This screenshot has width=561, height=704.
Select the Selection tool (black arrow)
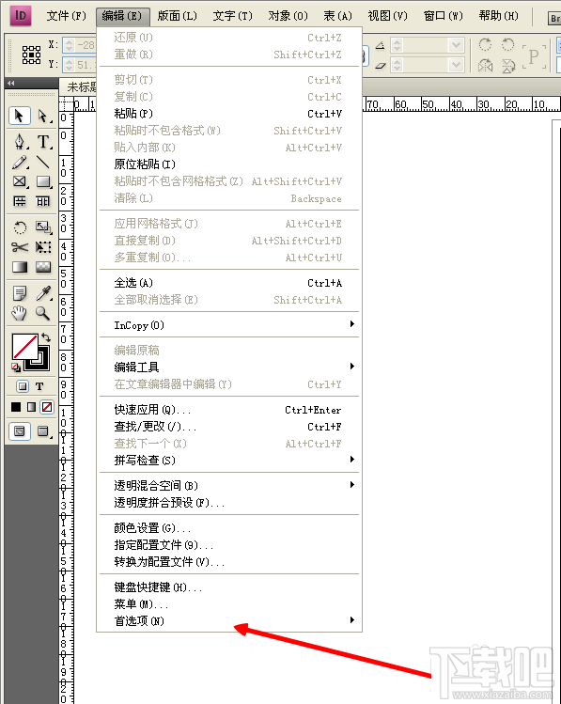[20, 116]
